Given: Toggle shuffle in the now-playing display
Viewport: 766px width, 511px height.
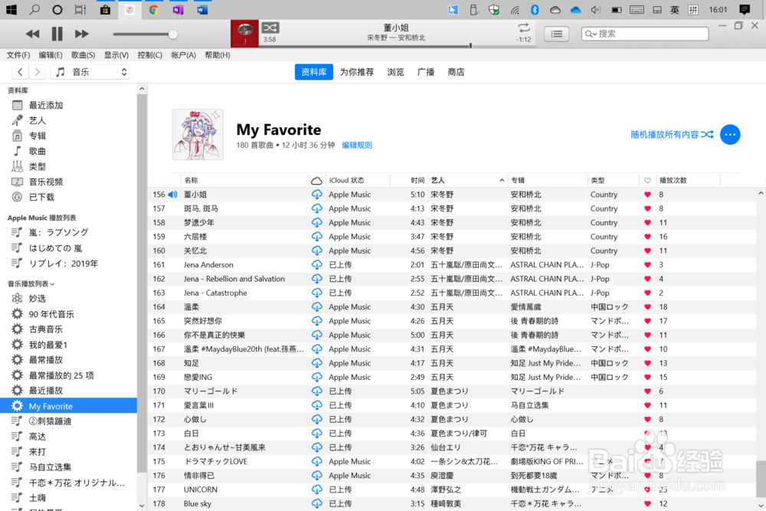Looking at the screenshot, I should point(270,28).
